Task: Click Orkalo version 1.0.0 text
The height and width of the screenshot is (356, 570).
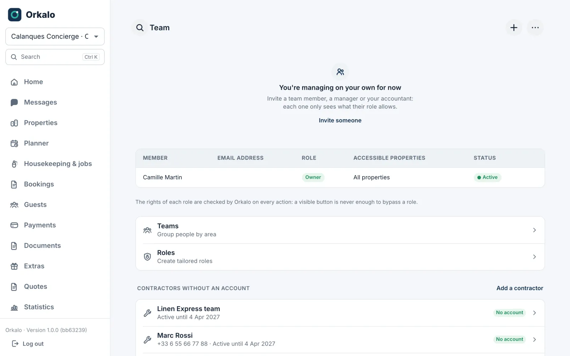Action: tap(46, 330)
